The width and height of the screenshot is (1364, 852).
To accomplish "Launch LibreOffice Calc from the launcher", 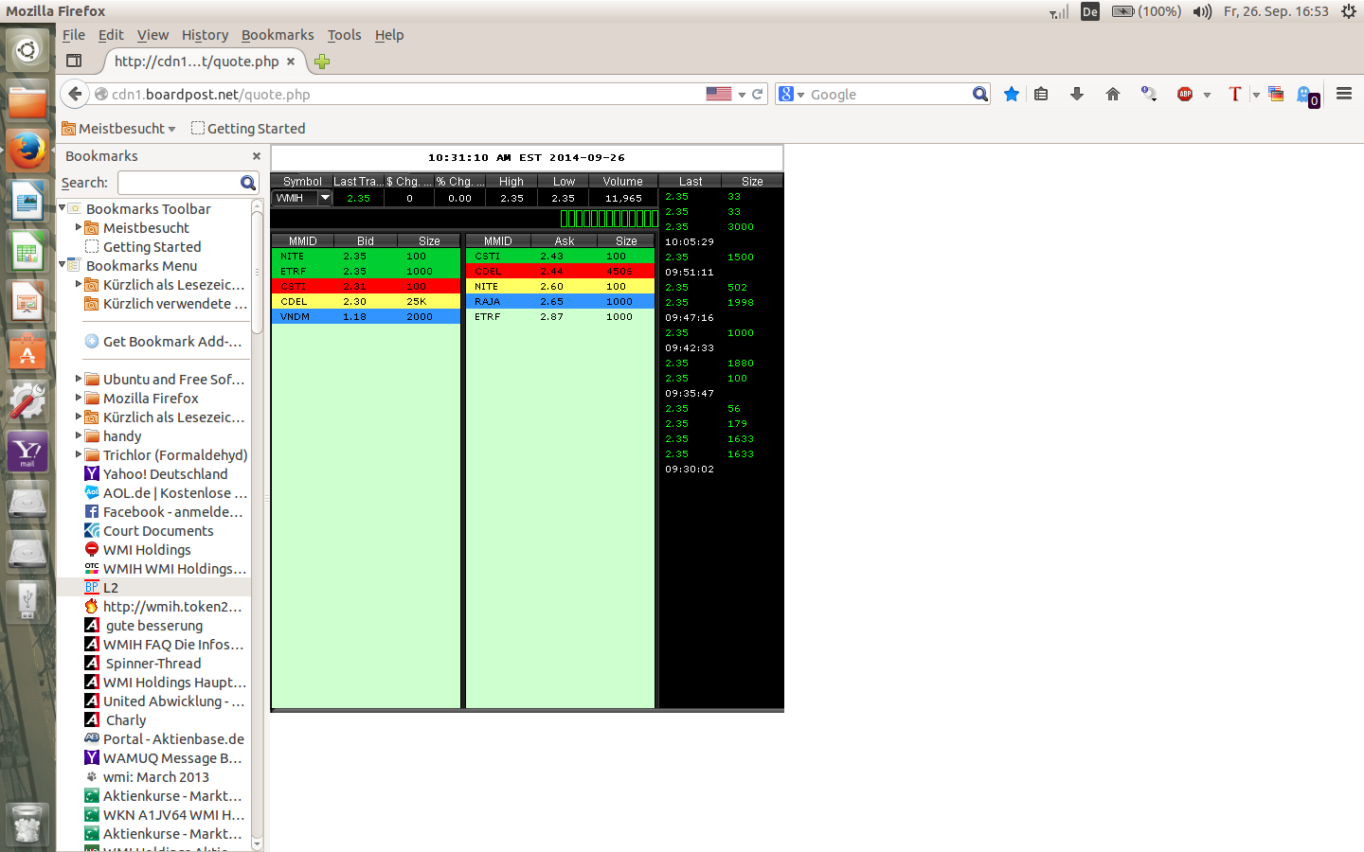I will tap(27, 253).
